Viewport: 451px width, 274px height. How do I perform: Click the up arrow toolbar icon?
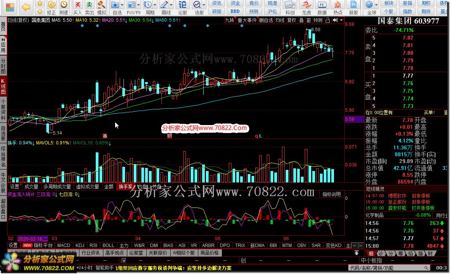pos(40,3)
